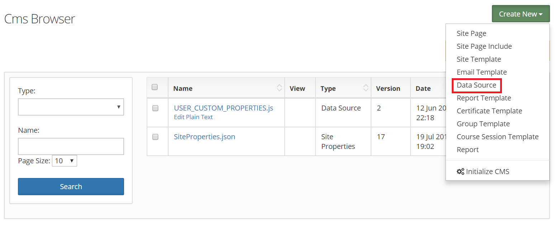This screenshot has width=555, height=225.
Task: Toggle the select-all checkbox in table header
Action: coord(155,87)
